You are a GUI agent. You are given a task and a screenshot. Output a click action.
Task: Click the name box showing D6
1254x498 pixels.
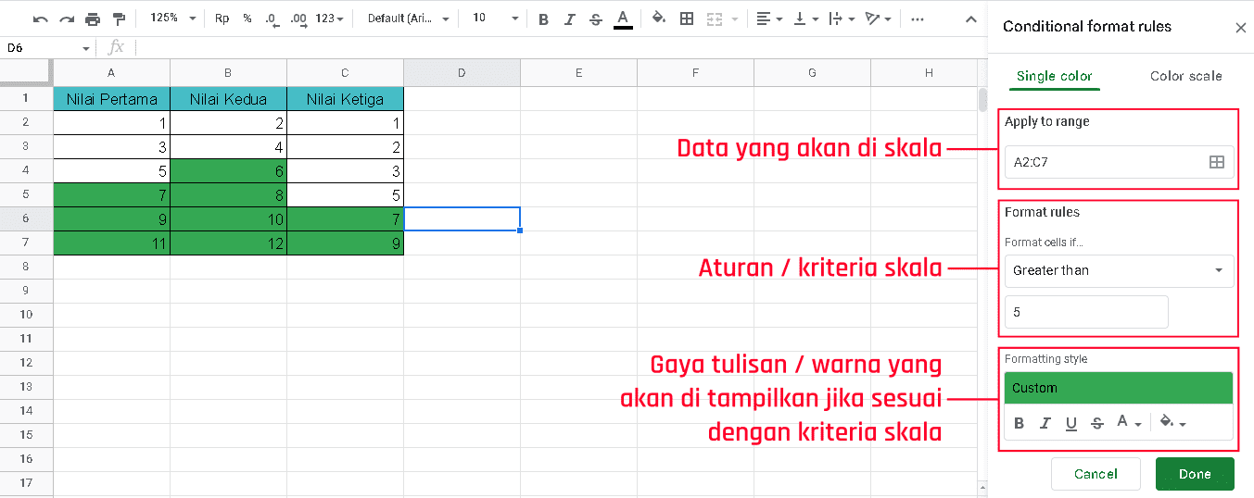pyautogui.click(x=41, y=47)
